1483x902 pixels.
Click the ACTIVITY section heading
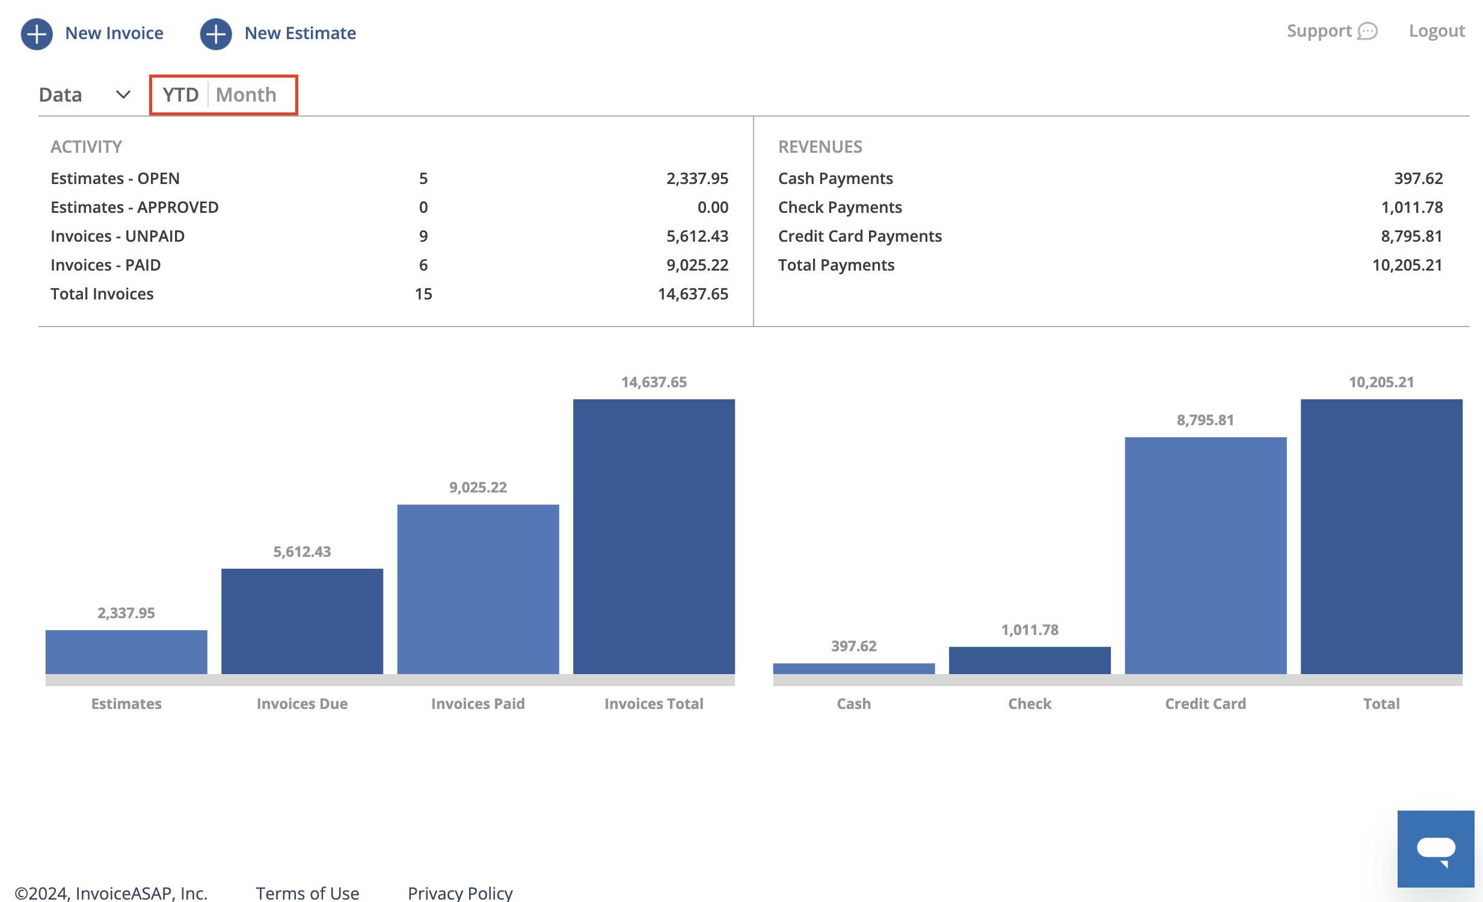click(86, 147)
